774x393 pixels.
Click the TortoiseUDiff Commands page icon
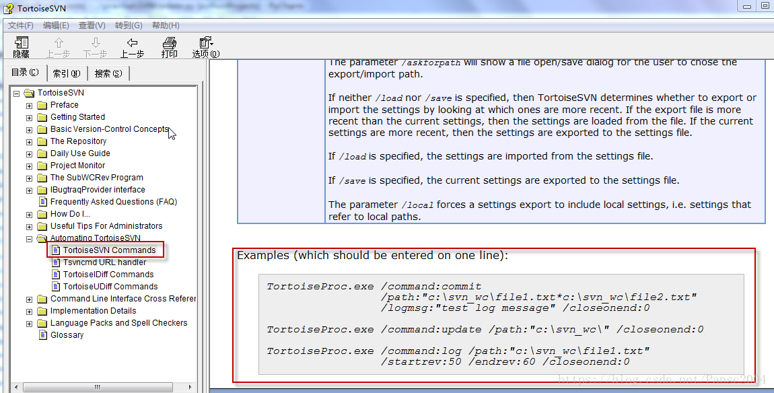click(56, 287)
